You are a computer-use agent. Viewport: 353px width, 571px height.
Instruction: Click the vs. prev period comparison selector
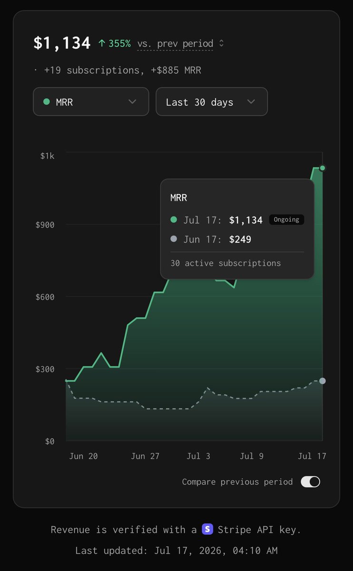point(180,44)
